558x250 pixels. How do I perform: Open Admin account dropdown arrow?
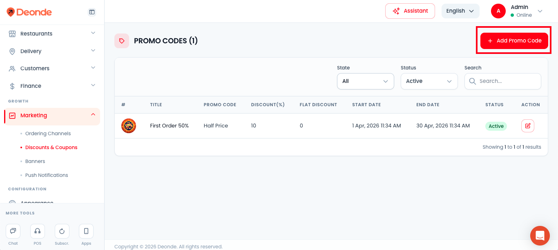pyautogui.click(x=540, y=11)
